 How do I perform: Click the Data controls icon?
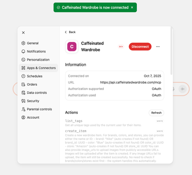click(x=24, y=93)
